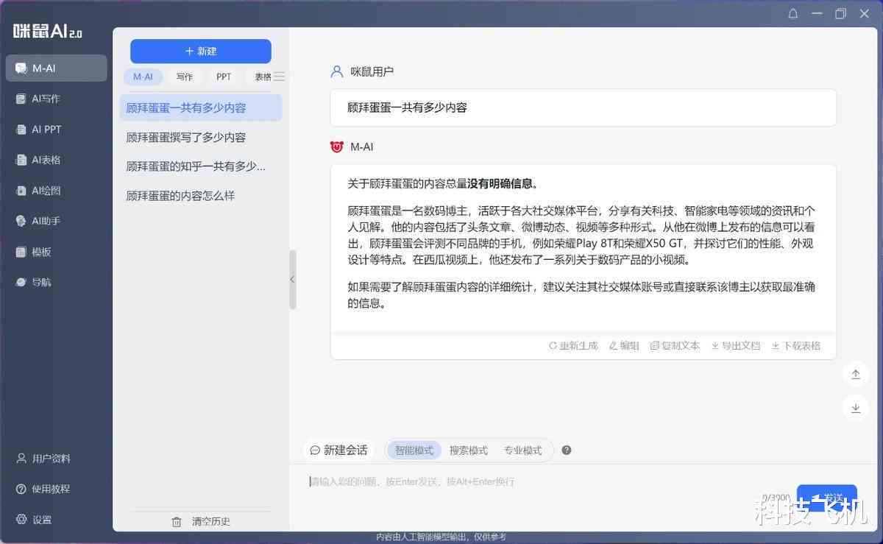Click 复制文本 to copy the answer
Image resolution: width=883 pixels, height=544 pixels.
[675, 345]
